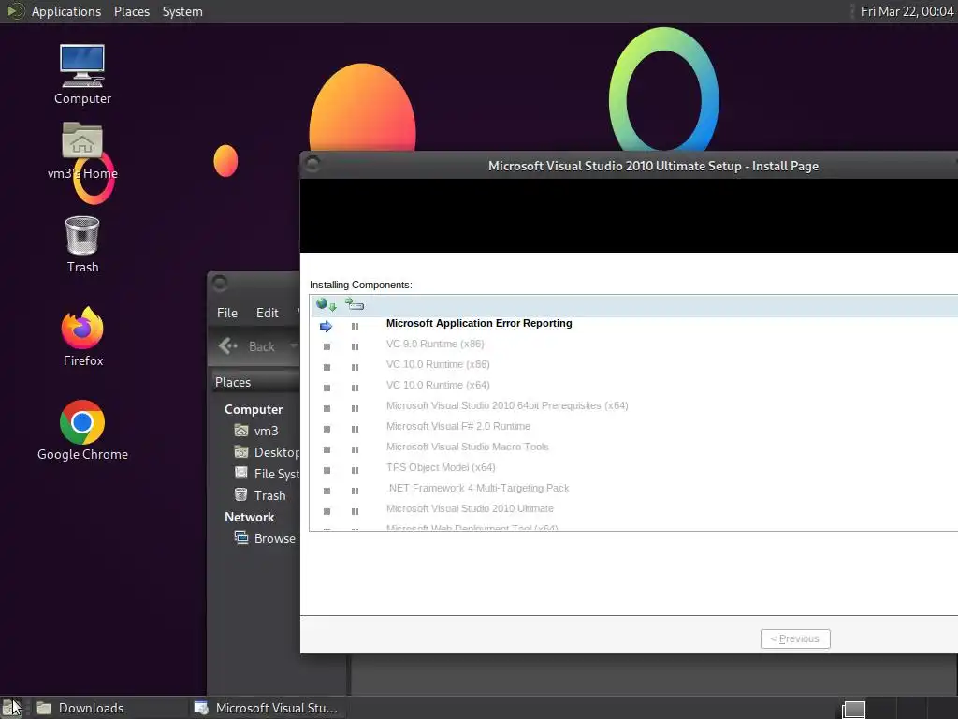Click the File System drive icon in sidebar
This screenshot has width=958, height=719.
click(241, 473)
